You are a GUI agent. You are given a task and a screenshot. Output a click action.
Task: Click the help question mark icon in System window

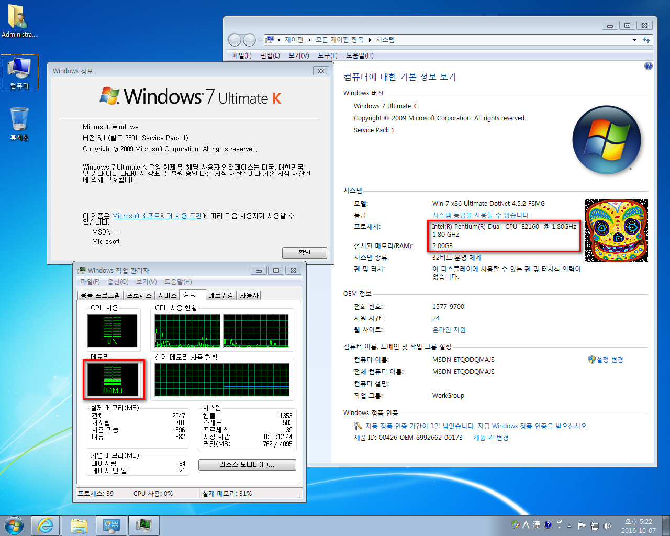649,66
